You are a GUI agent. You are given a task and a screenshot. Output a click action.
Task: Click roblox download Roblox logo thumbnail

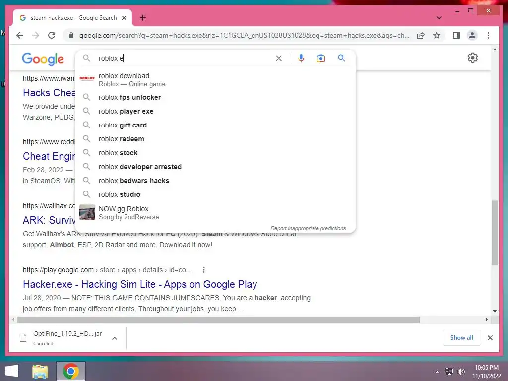[87, 78]
